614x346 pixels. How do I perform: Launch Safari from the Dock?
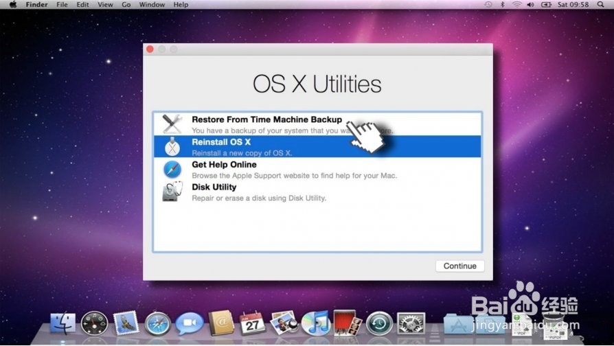click(x=157, y=324)
